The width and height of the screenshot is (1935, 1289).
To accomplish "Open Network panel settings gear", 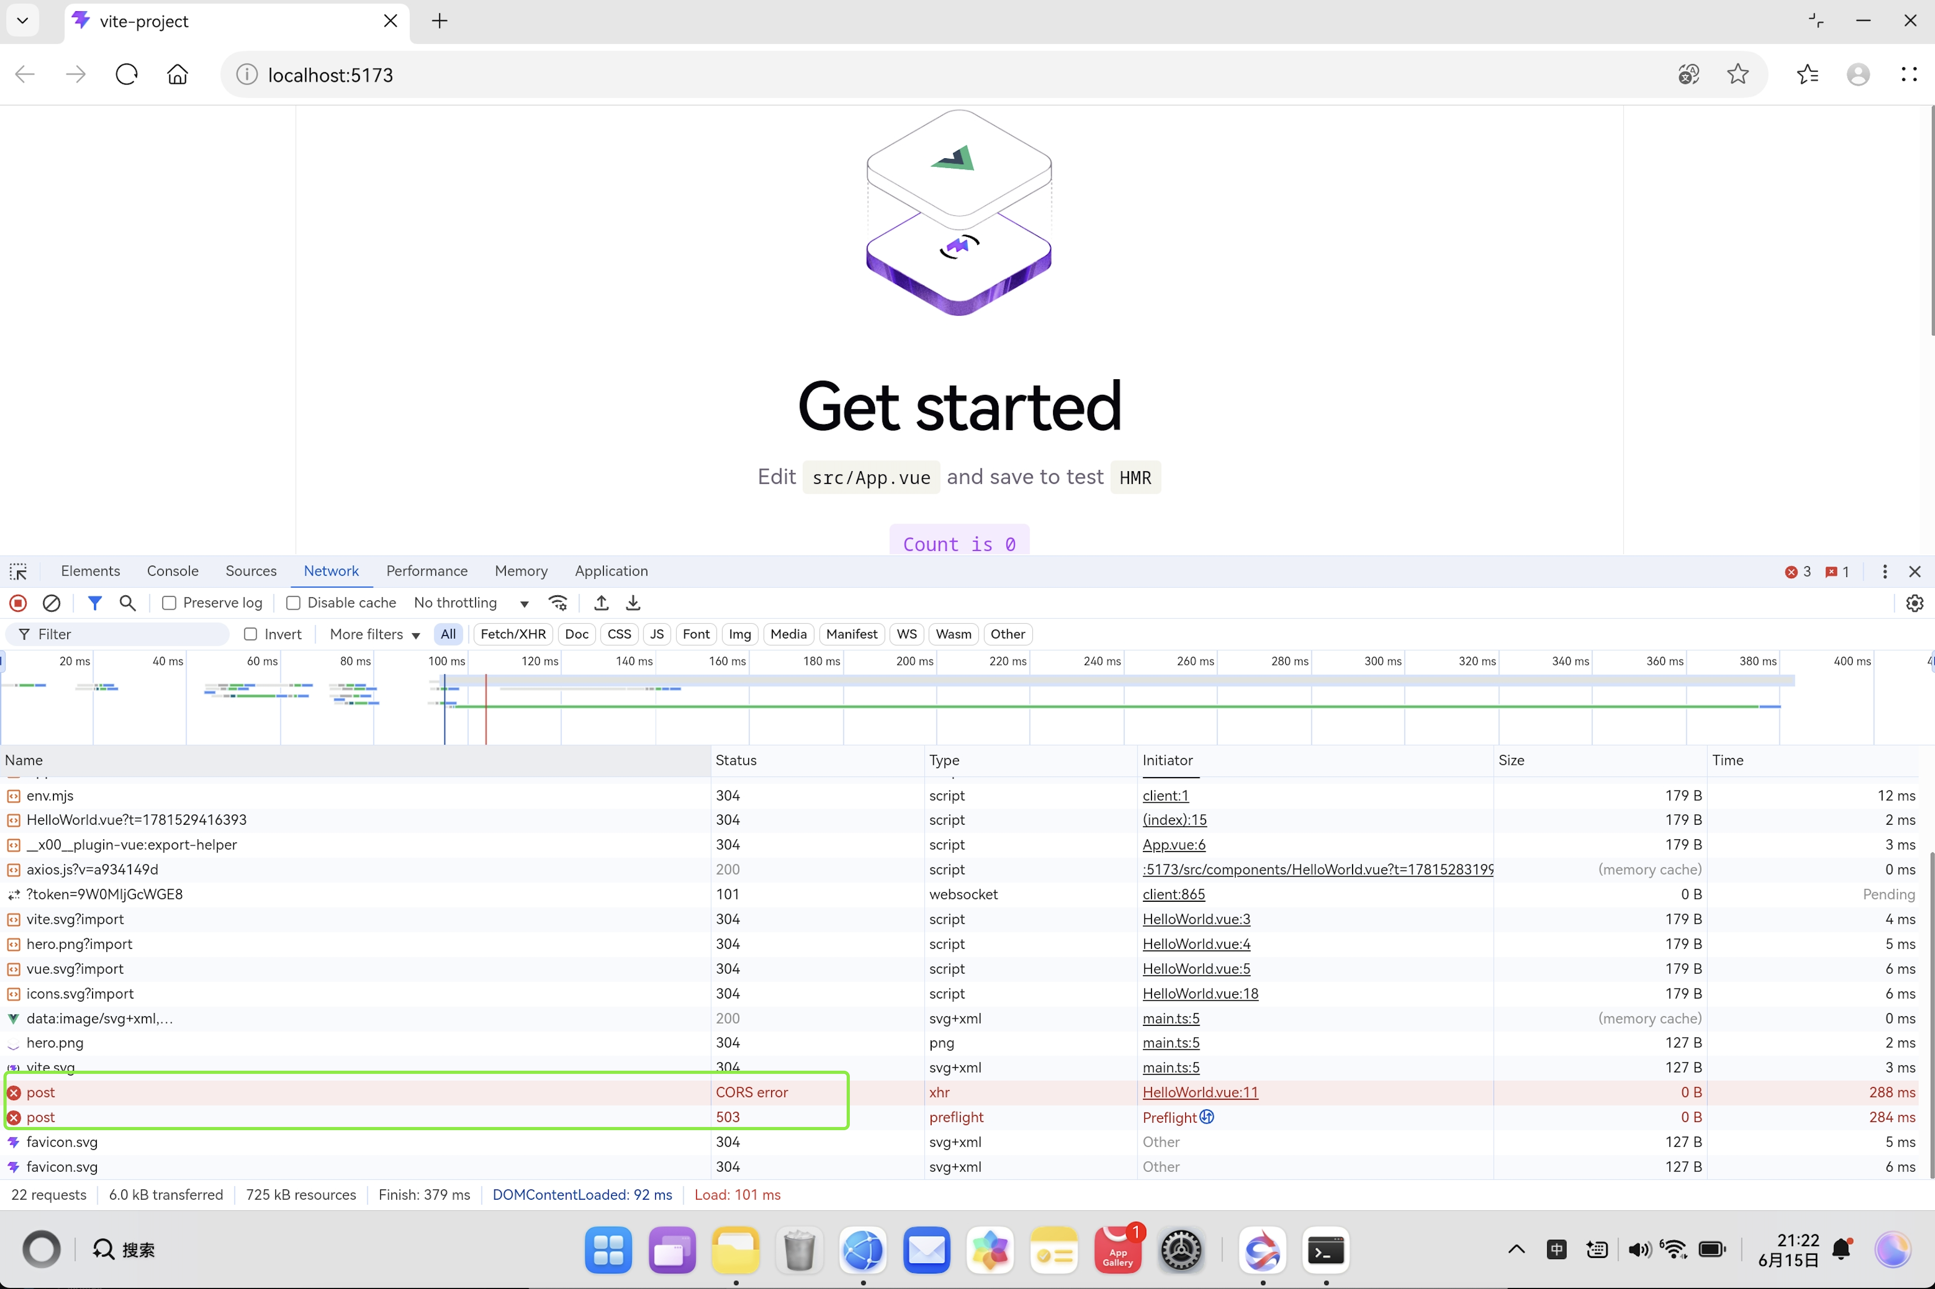I will click(1915, 603).
